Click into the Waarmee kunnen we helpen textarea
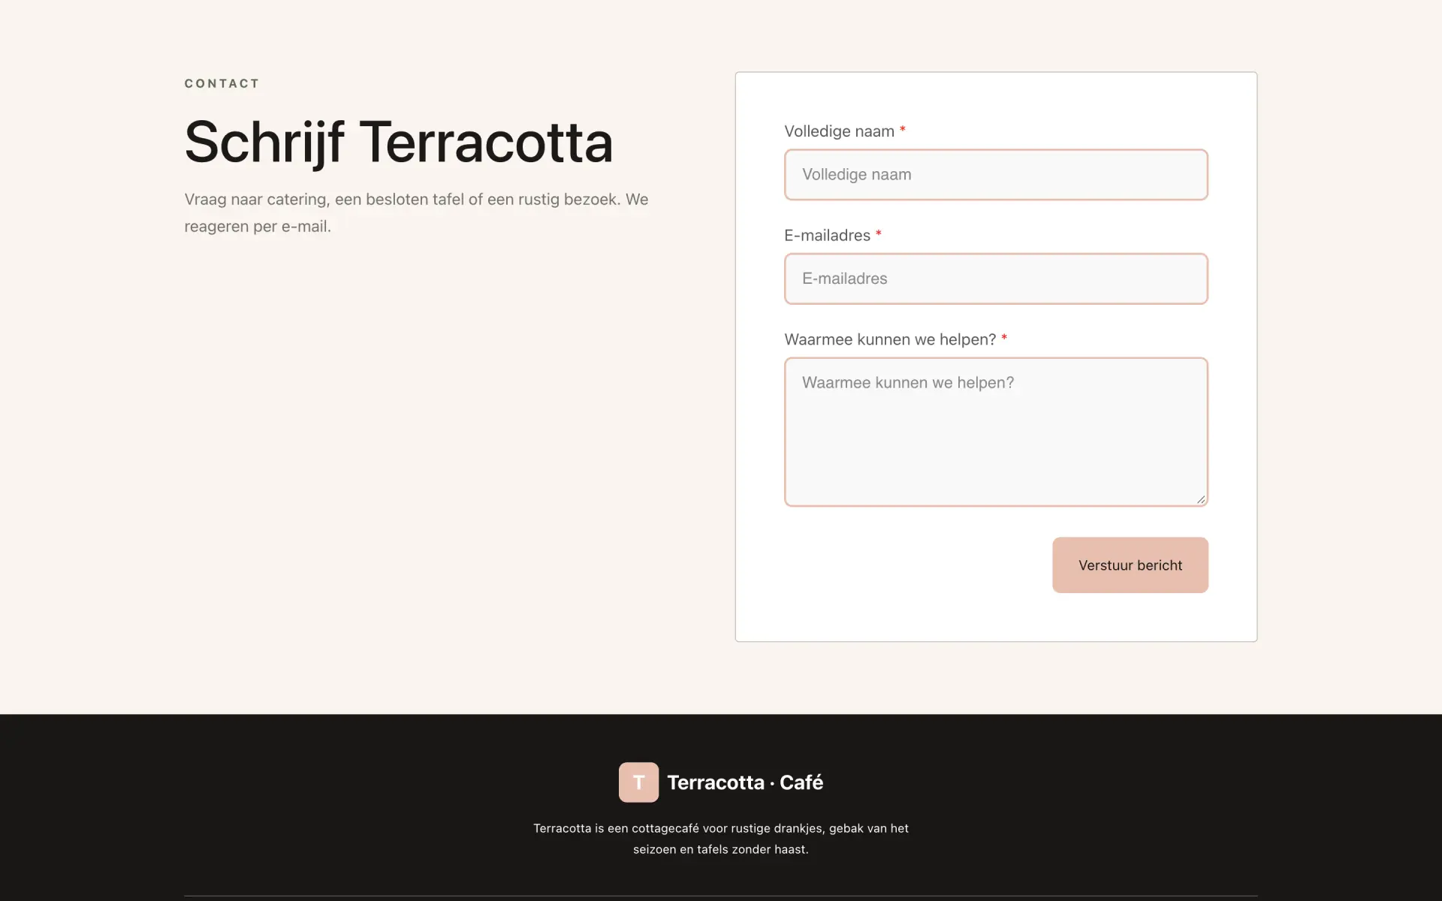The height and width of the screenshot is (901, 1442). (x=996, y=432)
